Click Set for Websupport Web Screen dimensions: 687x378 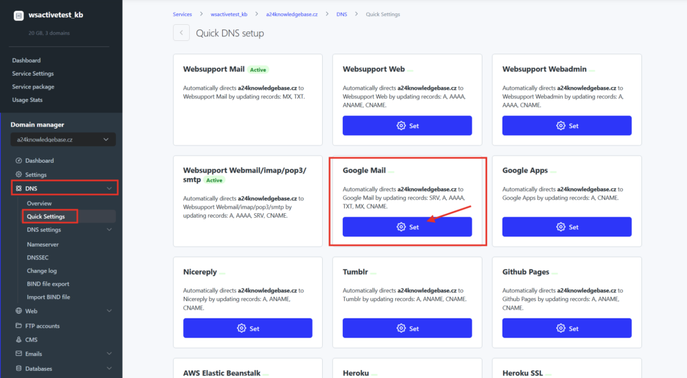tap(407, 125)
